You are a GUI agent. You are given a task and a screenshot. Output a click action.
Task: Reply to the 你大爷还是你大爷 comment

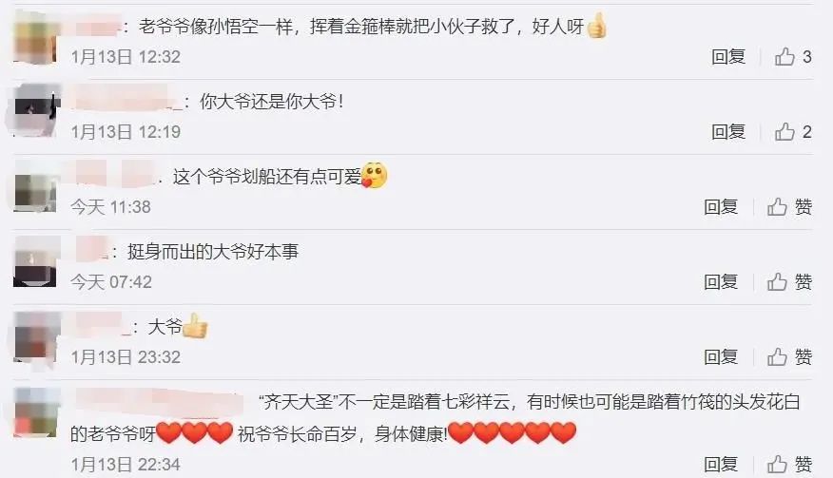(x=728, y=132)
